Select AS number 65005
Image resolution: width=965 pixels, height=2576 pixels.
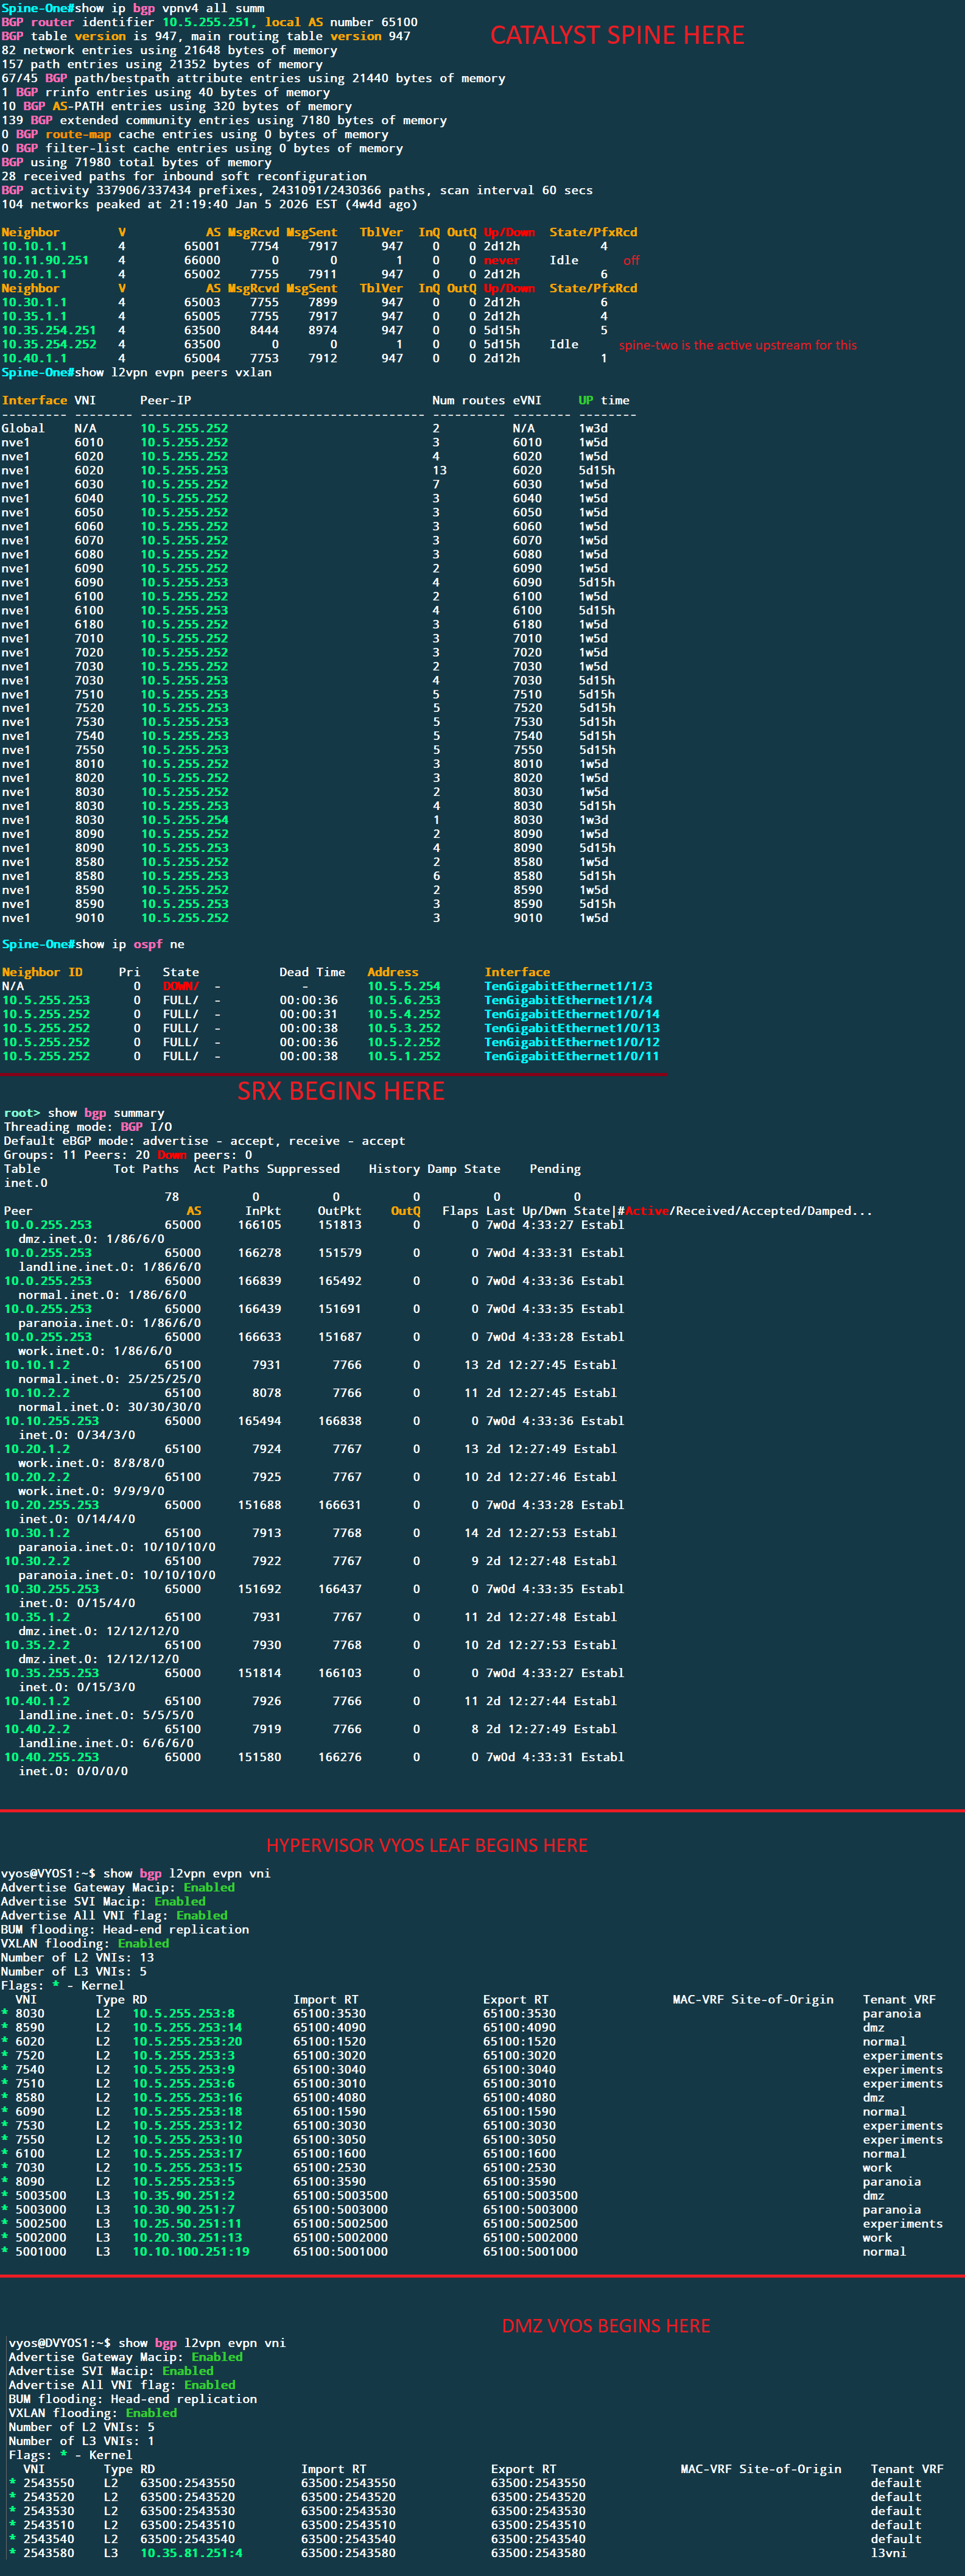pyautogui.click(x=202, y=316)
